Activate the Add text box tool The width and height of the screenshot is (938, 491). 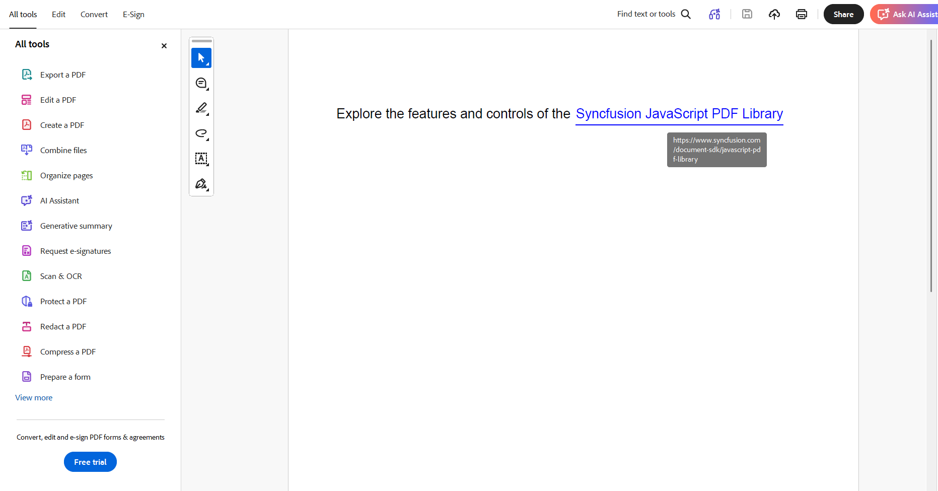tap(201, 159)
